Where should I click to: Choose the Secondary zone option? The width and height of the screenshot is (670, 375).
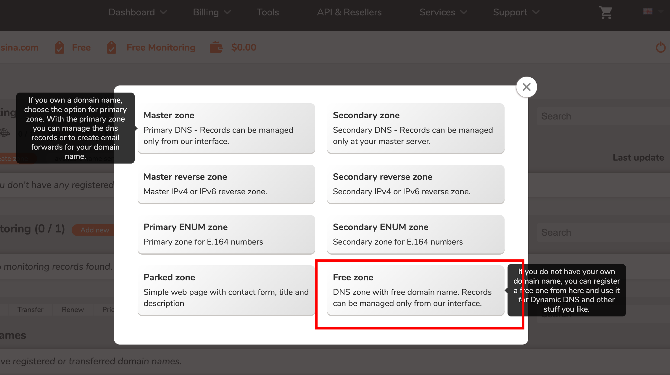point(415,128)
